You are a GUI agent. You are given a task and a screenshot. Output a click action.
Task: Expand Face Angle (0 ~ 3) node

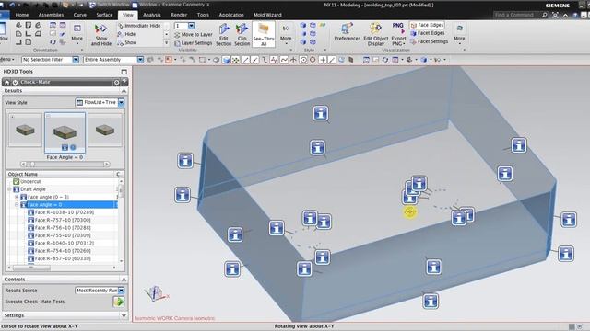click(17, 197)
